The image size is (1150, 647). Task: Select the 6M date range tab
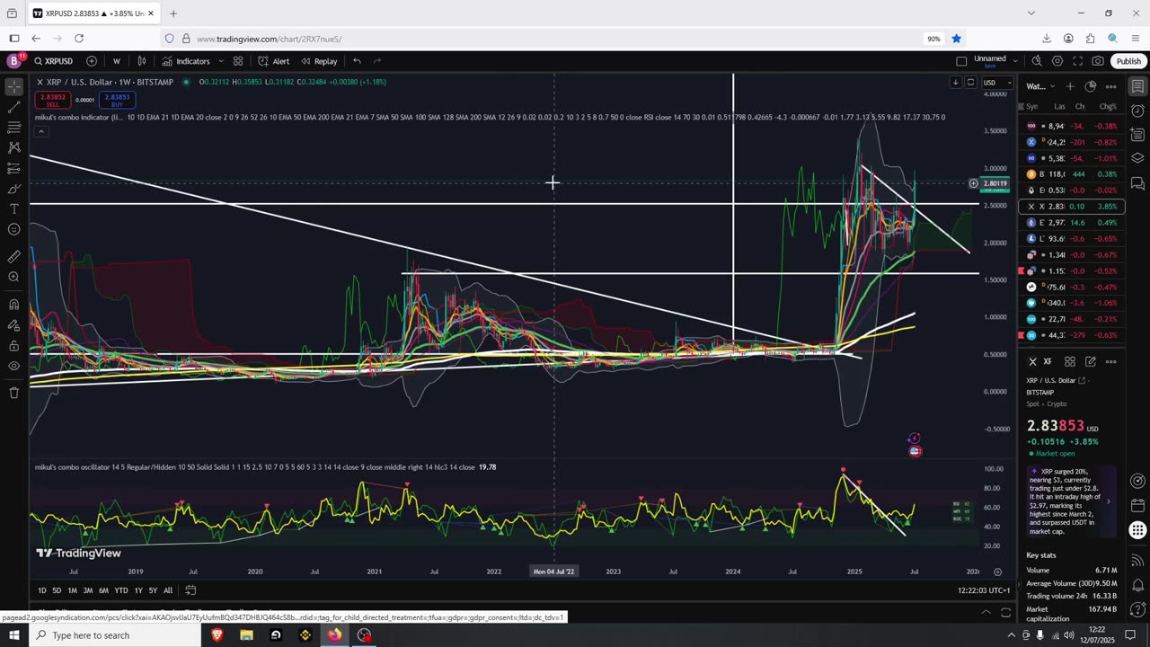tap(103, 590)
